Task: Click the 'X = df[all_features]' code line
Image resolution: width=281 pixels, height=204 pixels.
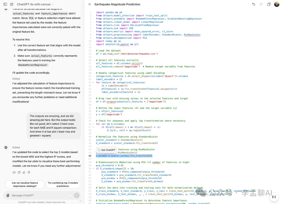Action: coord(110,111)
